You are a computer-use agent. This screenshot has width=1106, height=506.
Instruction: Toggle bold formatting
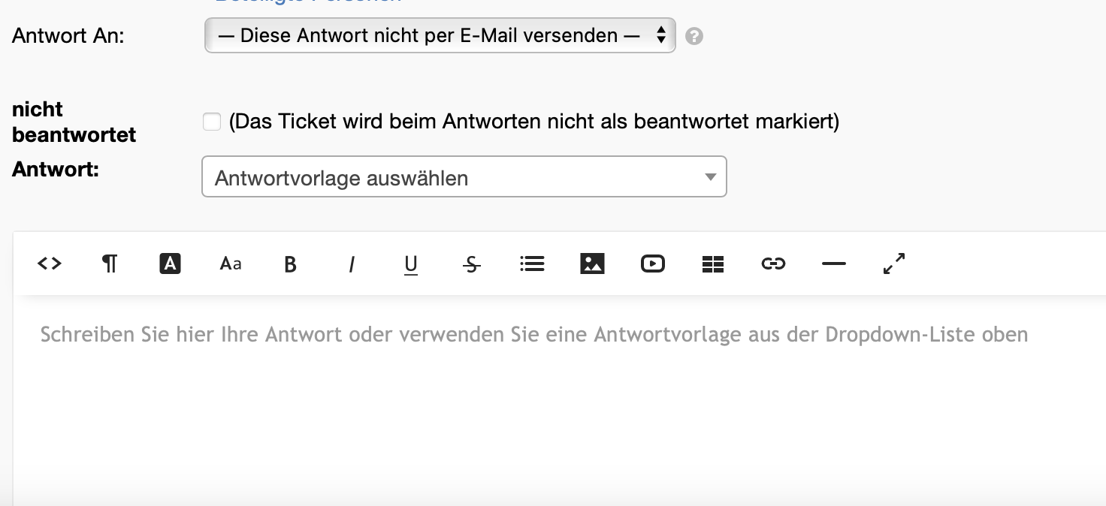click(291, 264)
